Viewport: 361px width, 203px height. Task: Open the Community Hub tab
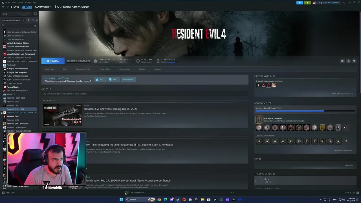tap(83, 69)
